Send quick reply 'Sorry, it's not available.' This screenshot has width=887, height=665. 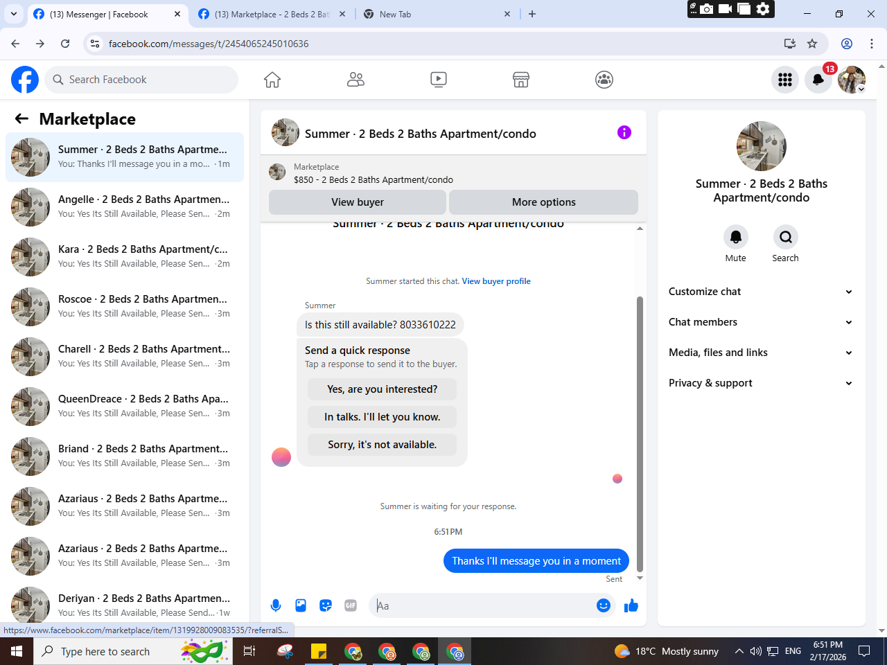click(383, 445)
